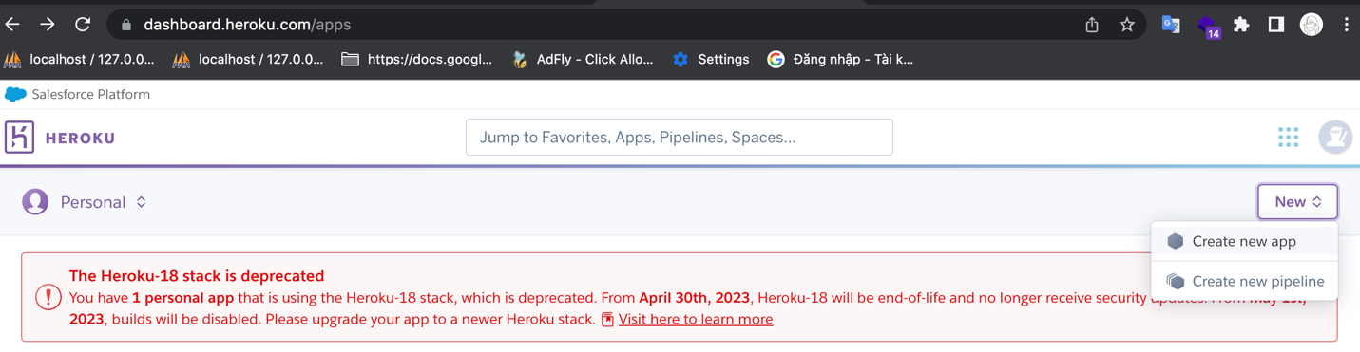Go forward with the browser forward arrow
The image size is (1360, 352).
(x=48, y=25)
